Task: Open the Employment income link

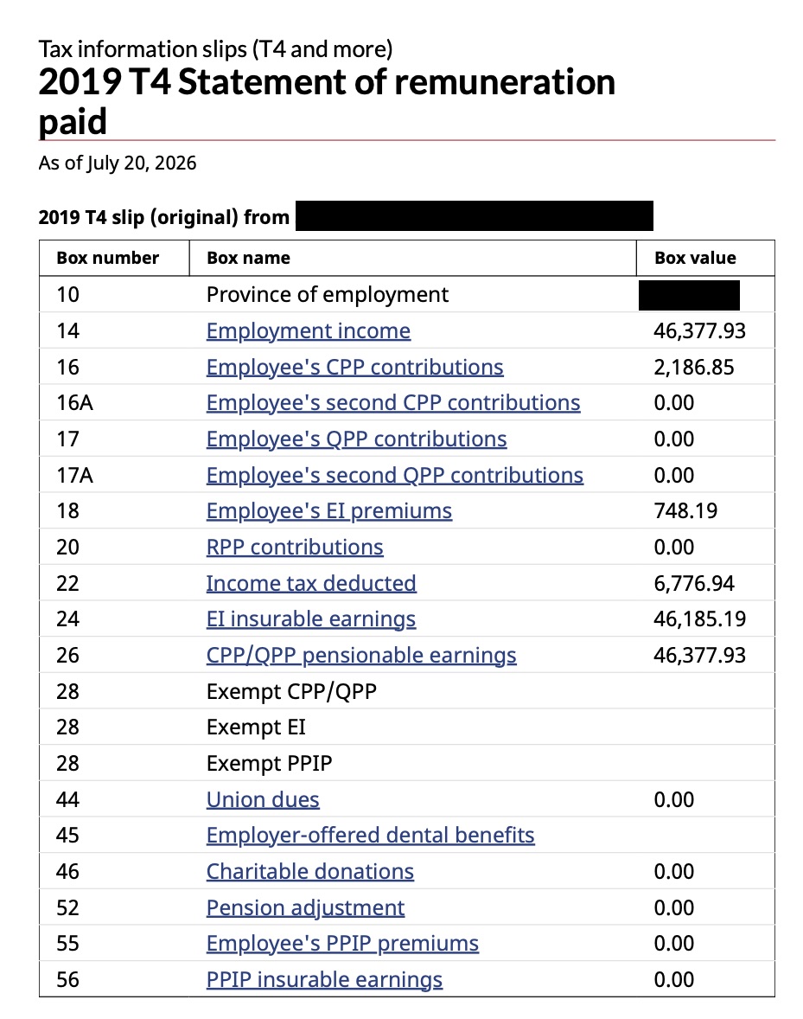Action: [x=309, y=331]
